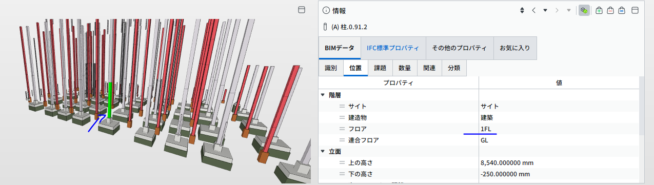This screenshot has width=654, height=185.
Task: Open the その他のプロパティ tab
Action: (x=460, y=48)
